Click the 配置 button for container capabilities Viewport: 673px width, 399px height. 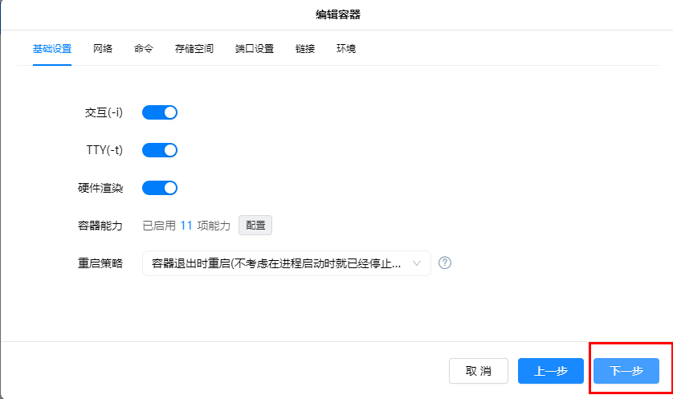click(x=255, y=226)
